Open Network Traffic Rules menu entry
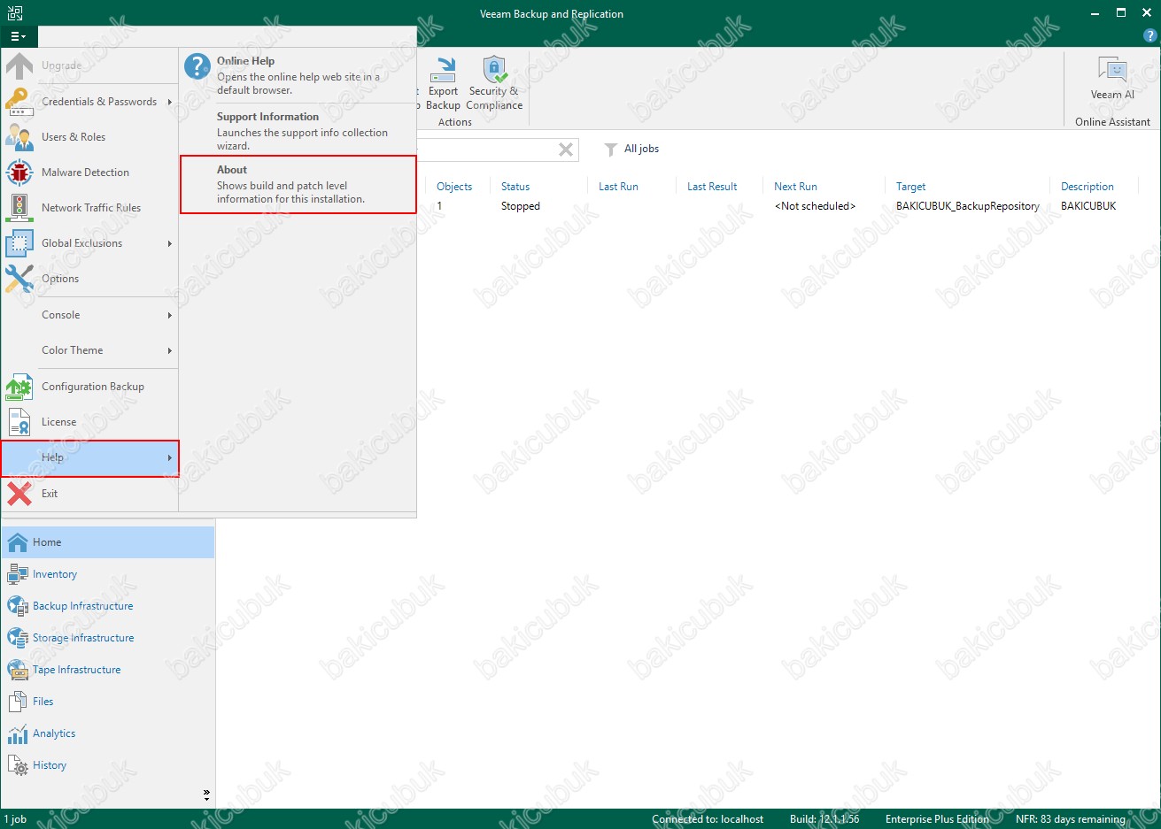Screen dimensions: 1161x829 click(x=90, y=208)
